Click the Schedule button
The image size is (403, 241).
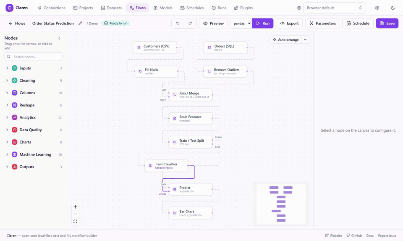pos(358,23)
